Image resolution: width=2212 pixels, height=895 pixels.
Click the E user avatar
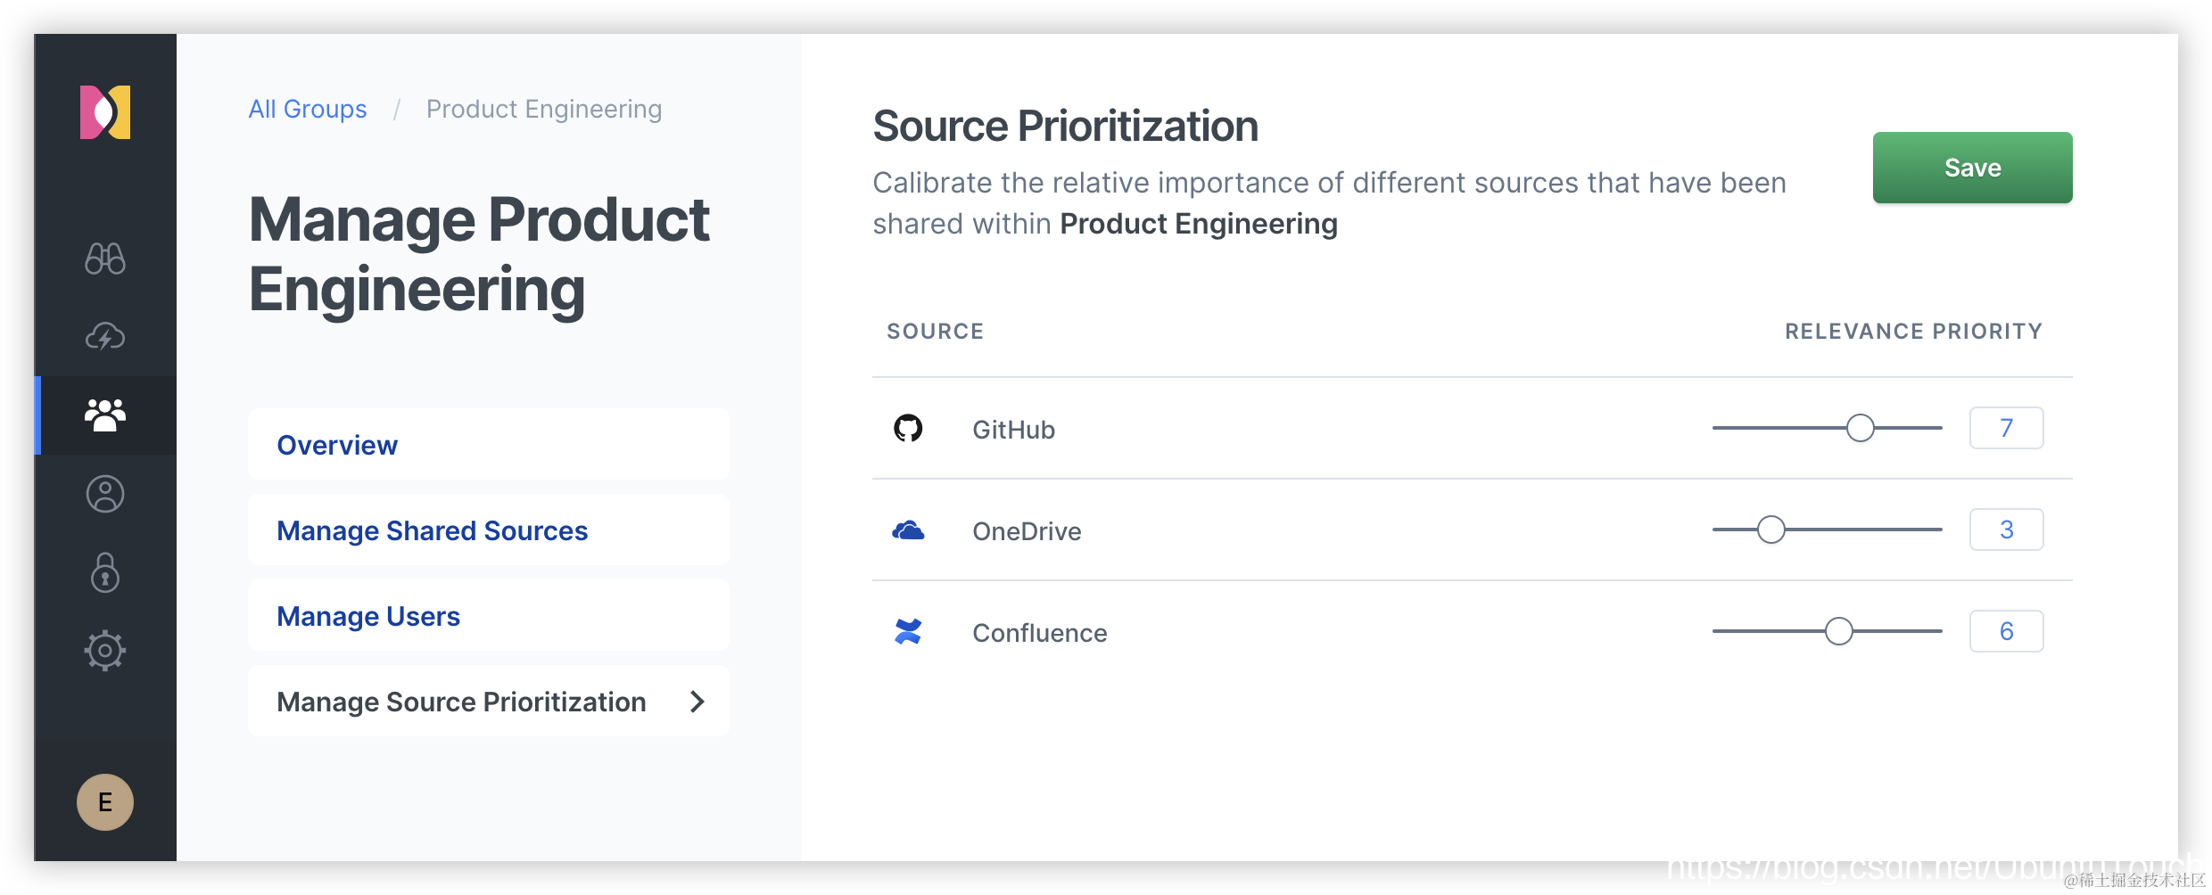pos(105,802)
